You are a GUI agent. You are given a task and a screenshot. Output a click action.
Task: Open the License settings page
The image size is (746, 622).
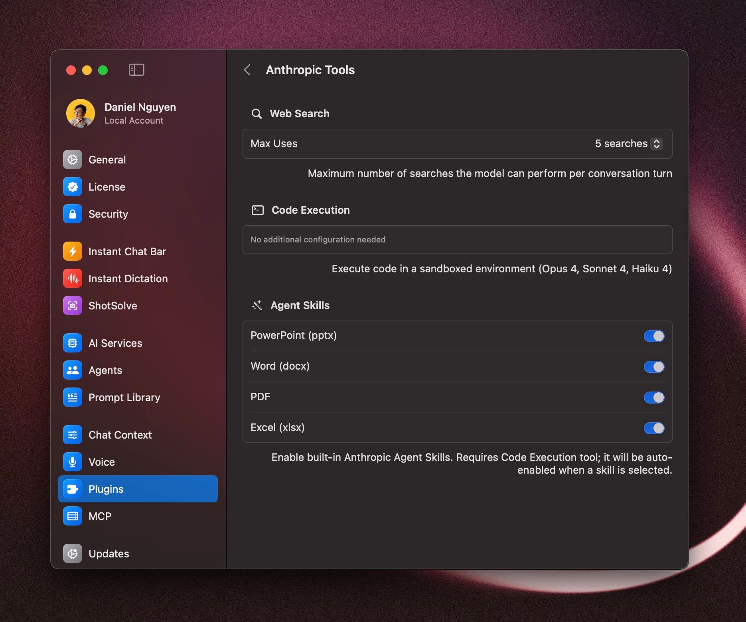click(107, 187)
